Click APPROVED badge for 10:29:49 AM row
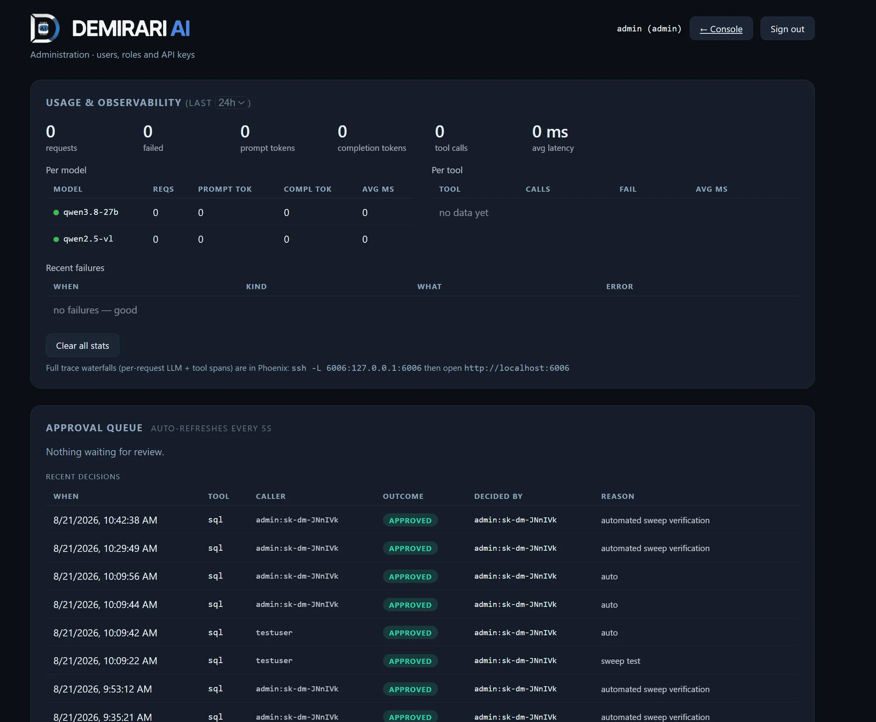Image resolution: width=876 pixels, height=722 pixels. [410, 548]
